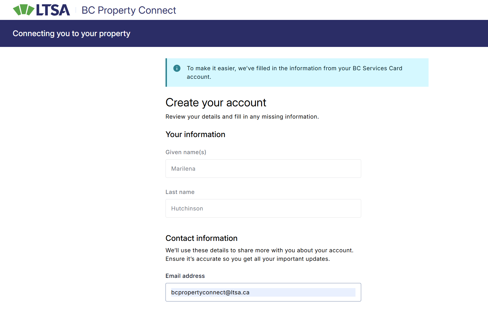488x310 pixels.
Task: Click the Hutchinson text in last name field
Action: tap(187, 208)
